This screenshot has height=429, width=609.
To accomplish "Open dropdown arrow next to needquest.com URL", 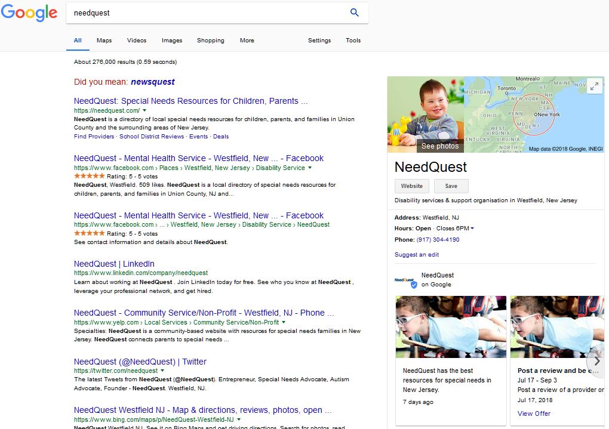I will pyautogui.click(x=144, y=110).
